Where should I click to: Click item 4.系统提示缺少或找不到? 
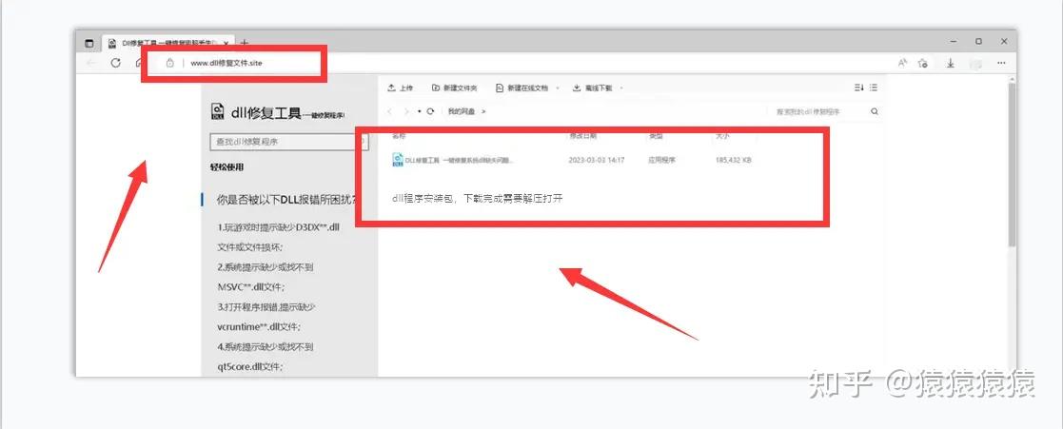point(266,347)
